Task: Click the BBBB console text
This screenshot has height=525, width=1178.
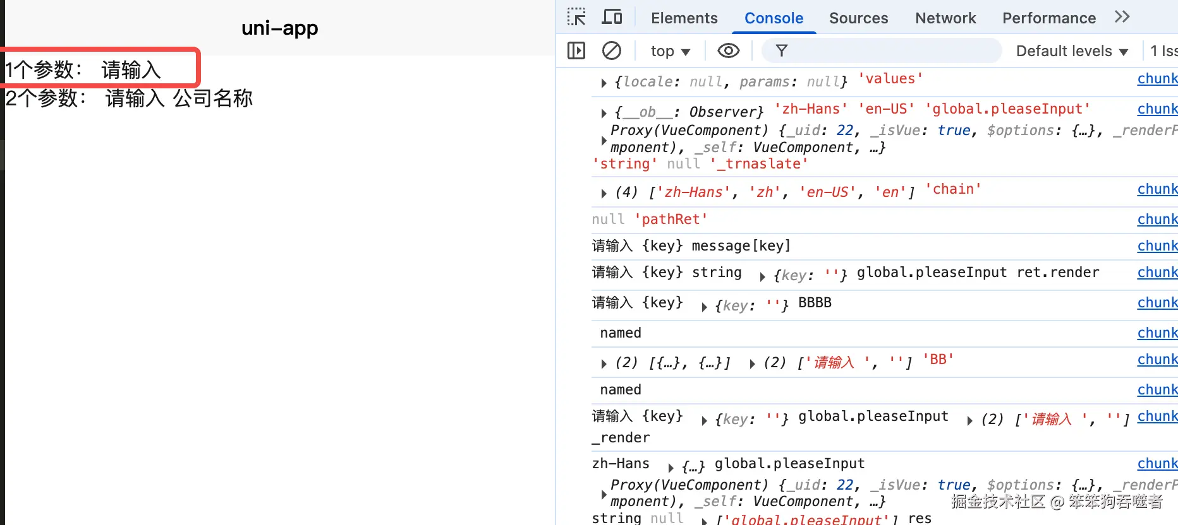Action: click(x=815, y=303)
